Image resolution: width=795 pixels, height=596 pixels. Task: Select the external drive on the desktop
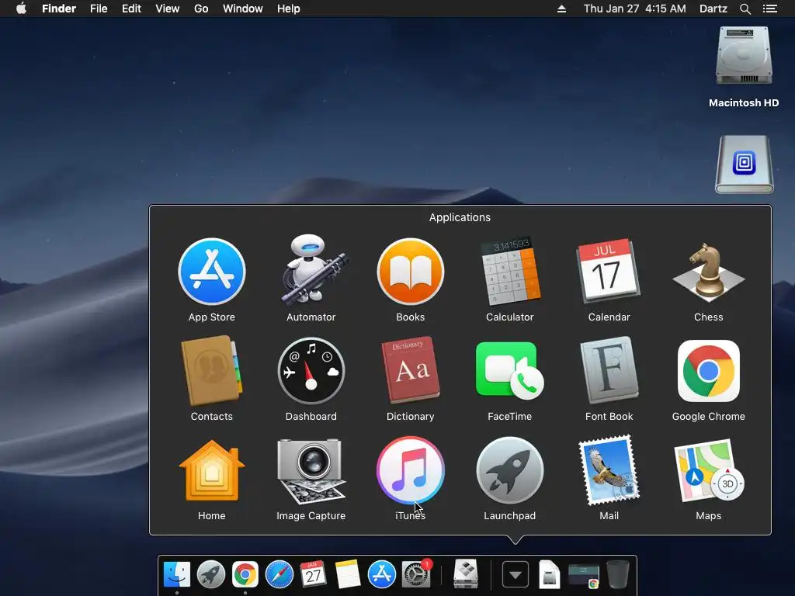pyautogui.click(x=744, y=165)
